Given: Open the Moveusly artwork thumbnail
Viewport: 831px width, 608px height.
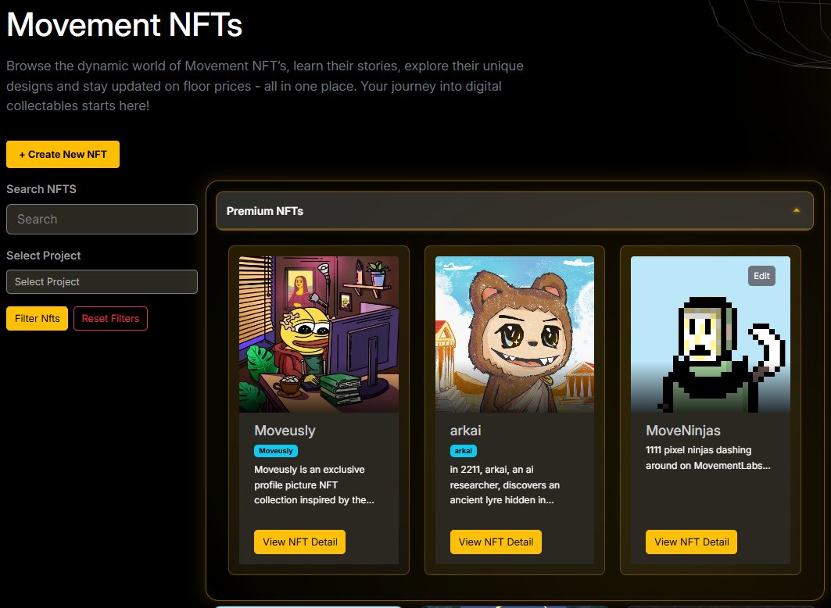Looking at the screenshot, I should pyautogui.click(x=318, y=334).
